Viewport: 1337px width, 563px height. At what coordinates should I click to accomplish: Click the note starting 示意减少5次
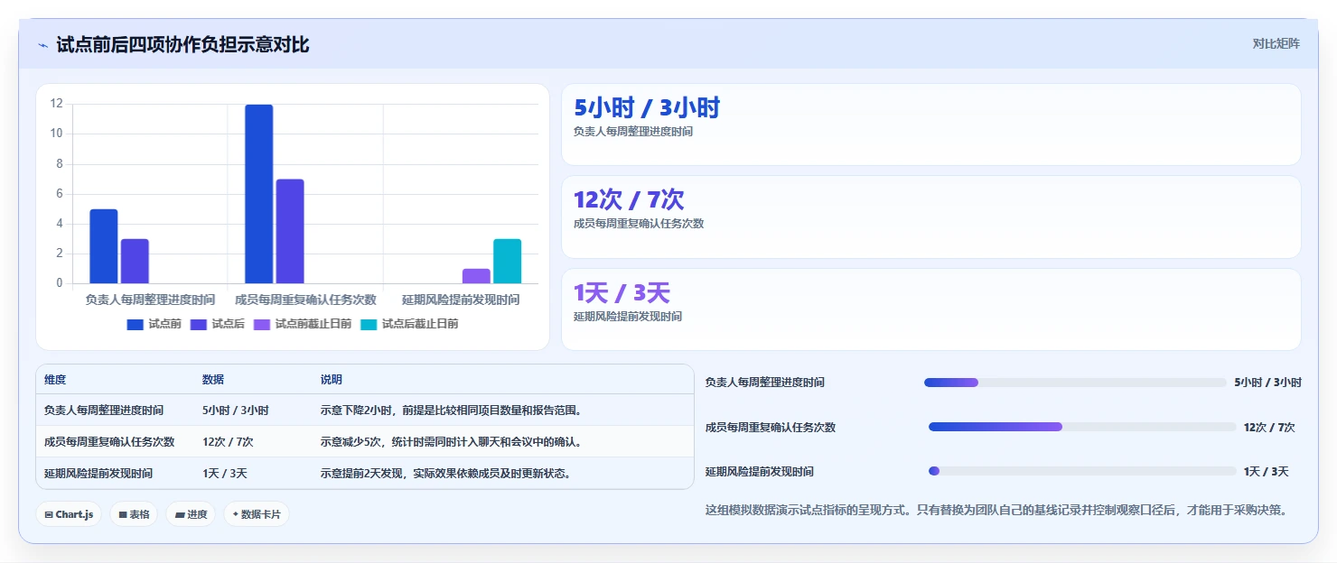coord(451,442)
